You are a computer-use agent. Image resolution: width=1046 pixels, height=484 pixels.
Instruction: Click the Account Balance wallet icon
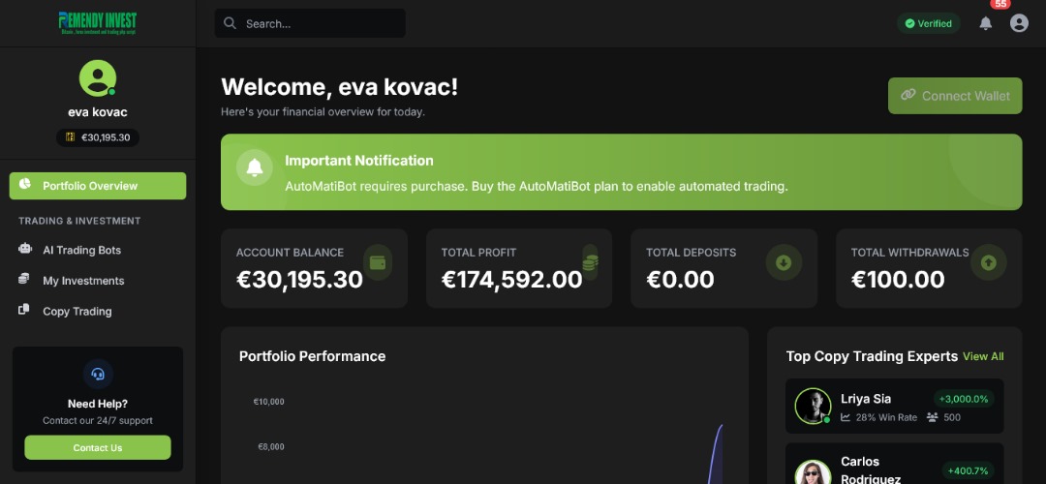[378, 262]
